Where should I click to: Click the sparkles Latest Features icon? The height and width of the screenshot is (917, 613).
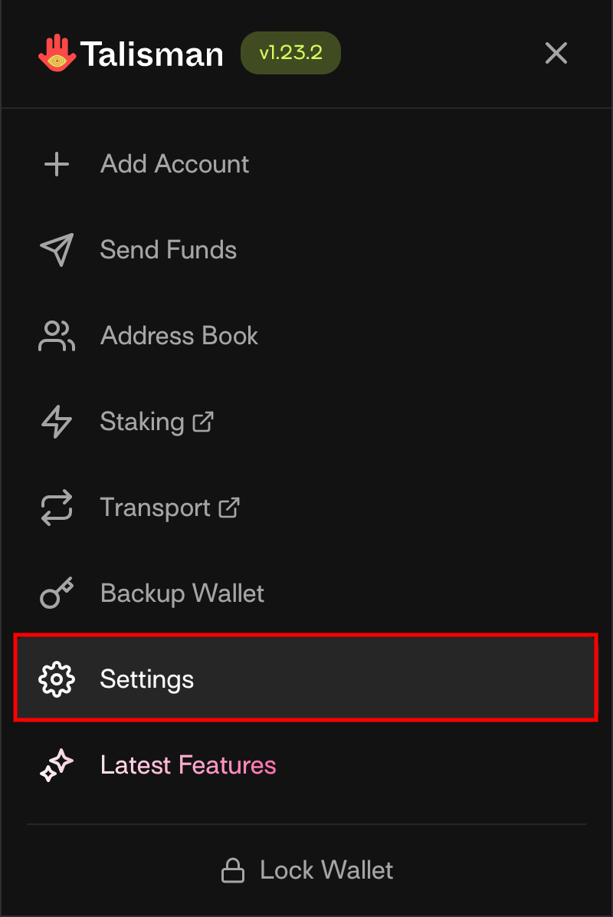(x=57, y=765)
